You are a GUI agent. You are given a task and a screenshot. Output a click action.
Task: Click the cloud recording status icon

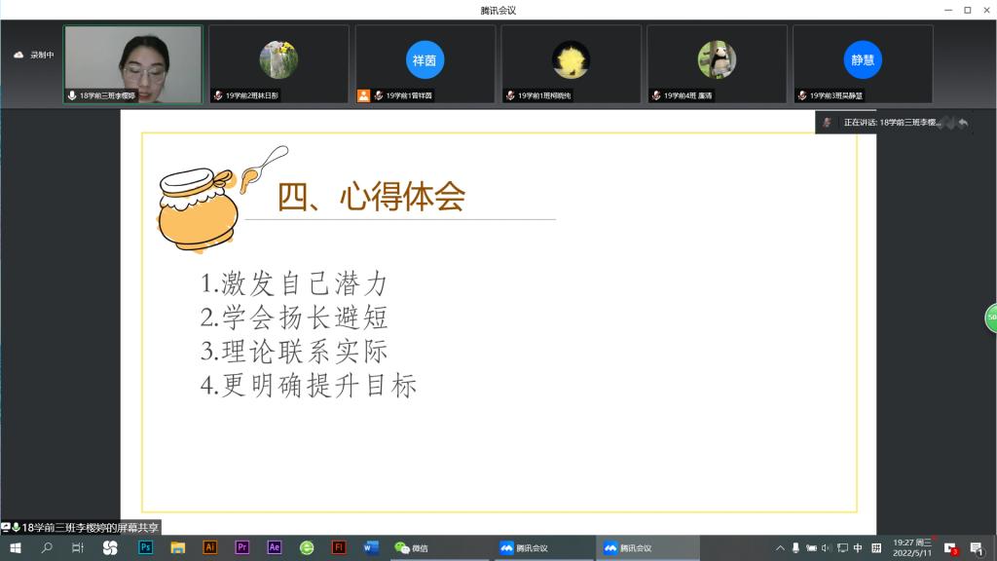tap(18, 56)
